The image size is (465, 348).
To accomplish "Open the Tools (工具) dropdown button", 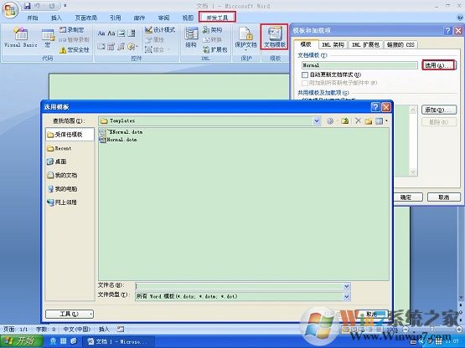I will tap(70, 314).
